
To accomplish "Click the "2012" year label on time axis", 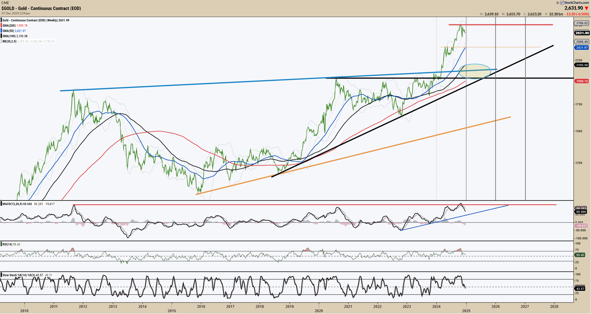I will (x=83, y=307).
